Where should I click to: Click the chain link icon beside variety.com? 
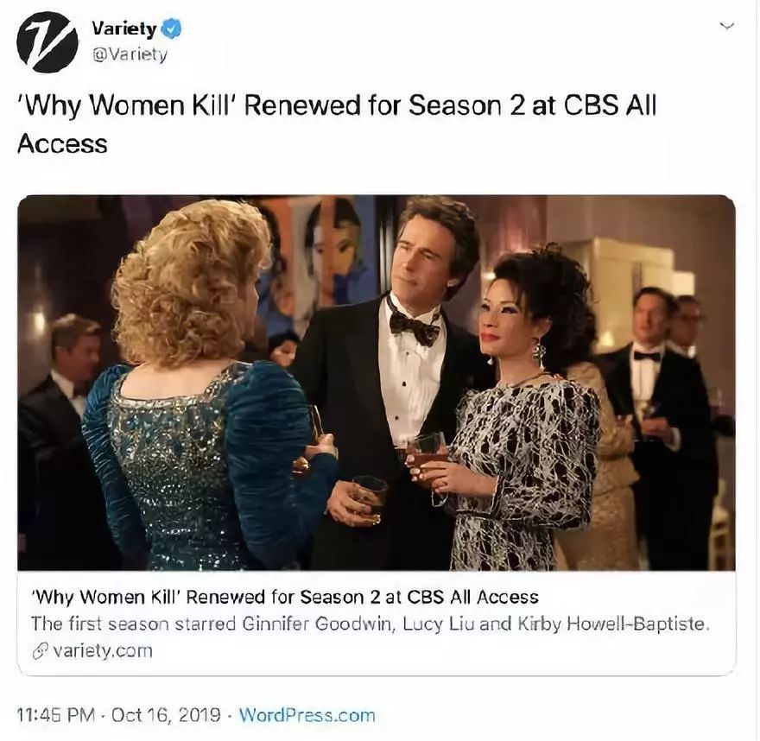(x=41, y=651)
